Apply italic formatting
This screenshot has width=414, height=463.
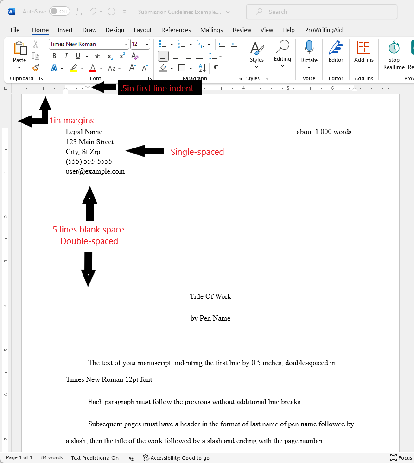(66, 56)
